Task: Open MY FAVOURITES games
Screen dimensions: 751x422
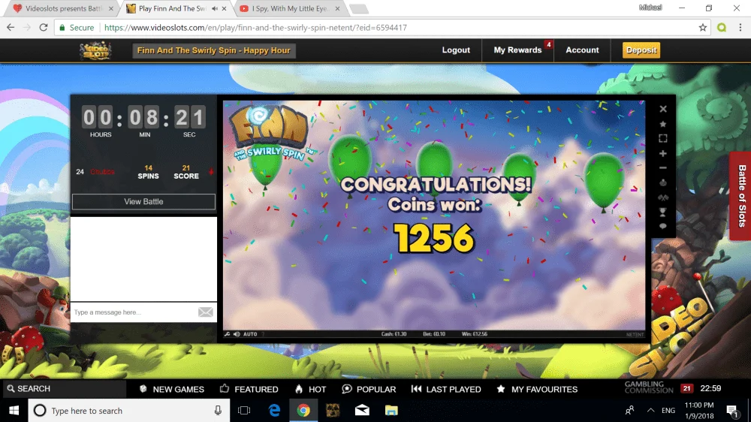Action: (537, 389)
